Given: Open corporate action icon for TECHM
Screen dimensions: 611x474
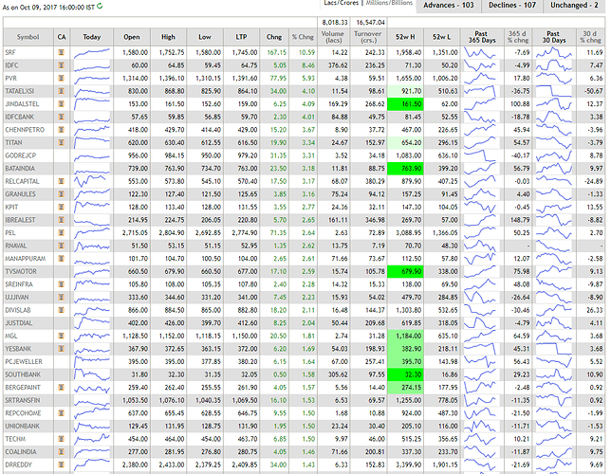Looking at the screenshot, I should tap(61, 439).
